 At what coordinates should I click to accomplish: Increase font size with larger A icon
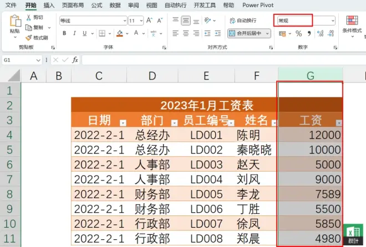(x=149, y=20)
